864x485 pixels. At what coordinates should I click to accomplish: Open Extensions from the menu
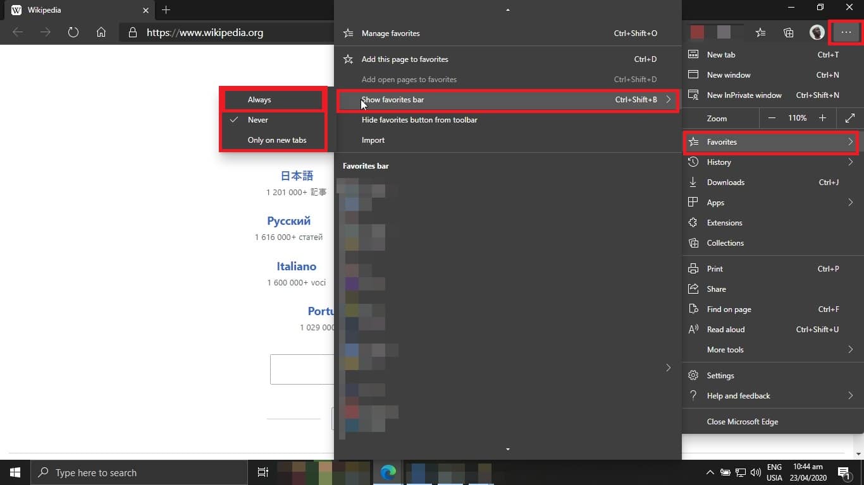(x=773, y=223)
